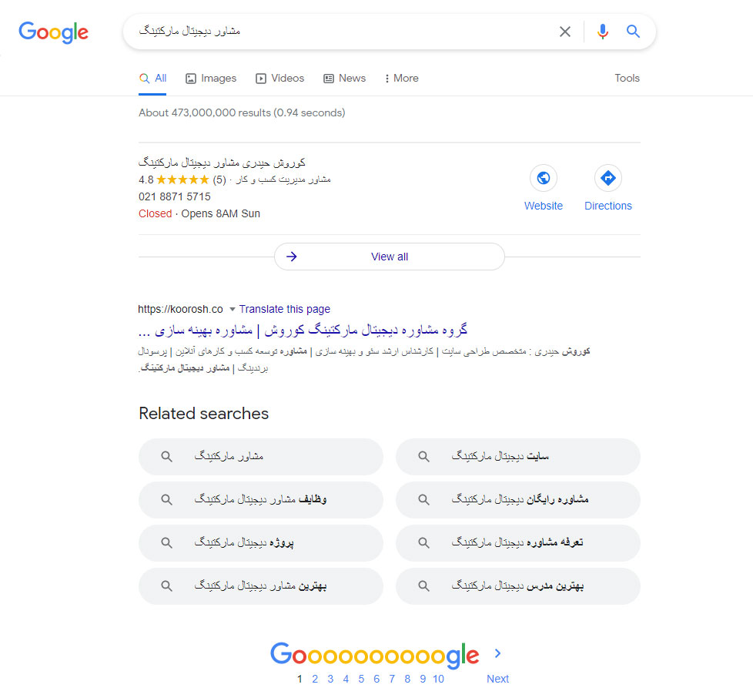Click the Next page link
Viewport: 753px width, 698px height.
(x=497, y=679)
